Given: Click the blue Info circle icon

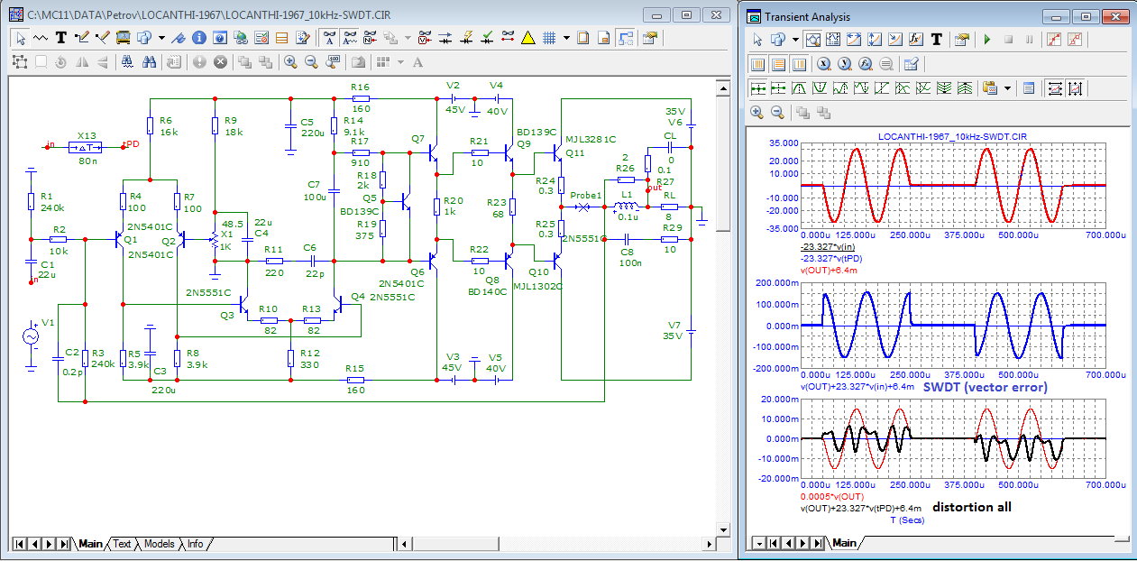Looking at the screenshot, I should tap(198, 38).
